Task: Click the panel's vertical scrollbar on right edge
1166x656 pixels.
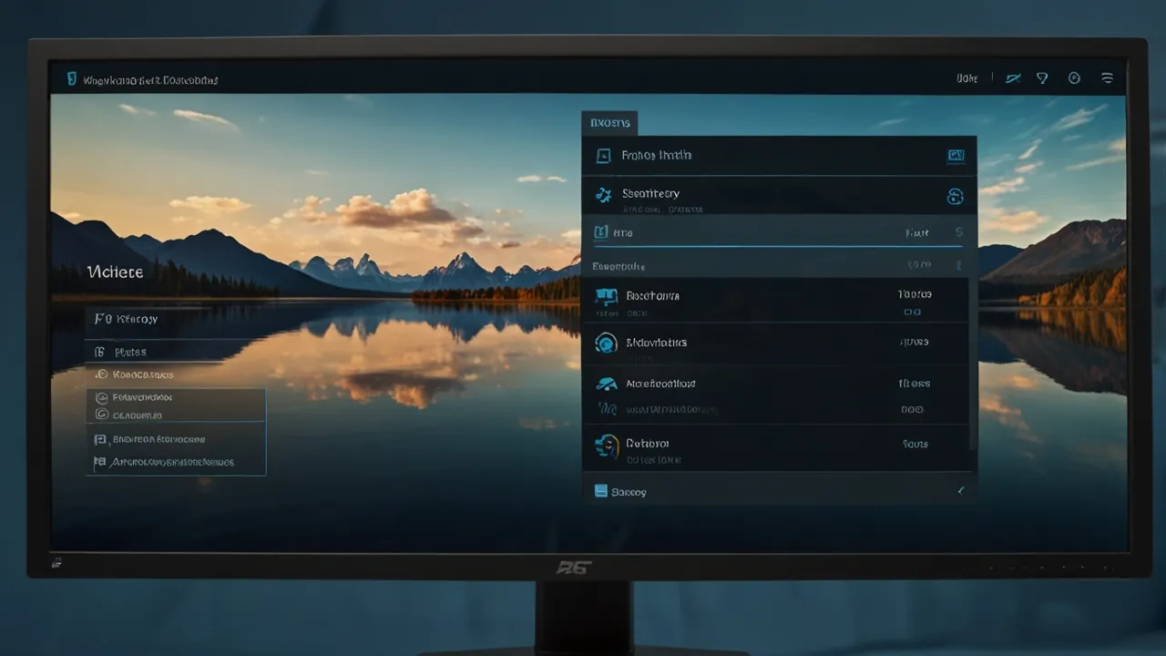Action: pyautogui.click(x=971, y=364)
